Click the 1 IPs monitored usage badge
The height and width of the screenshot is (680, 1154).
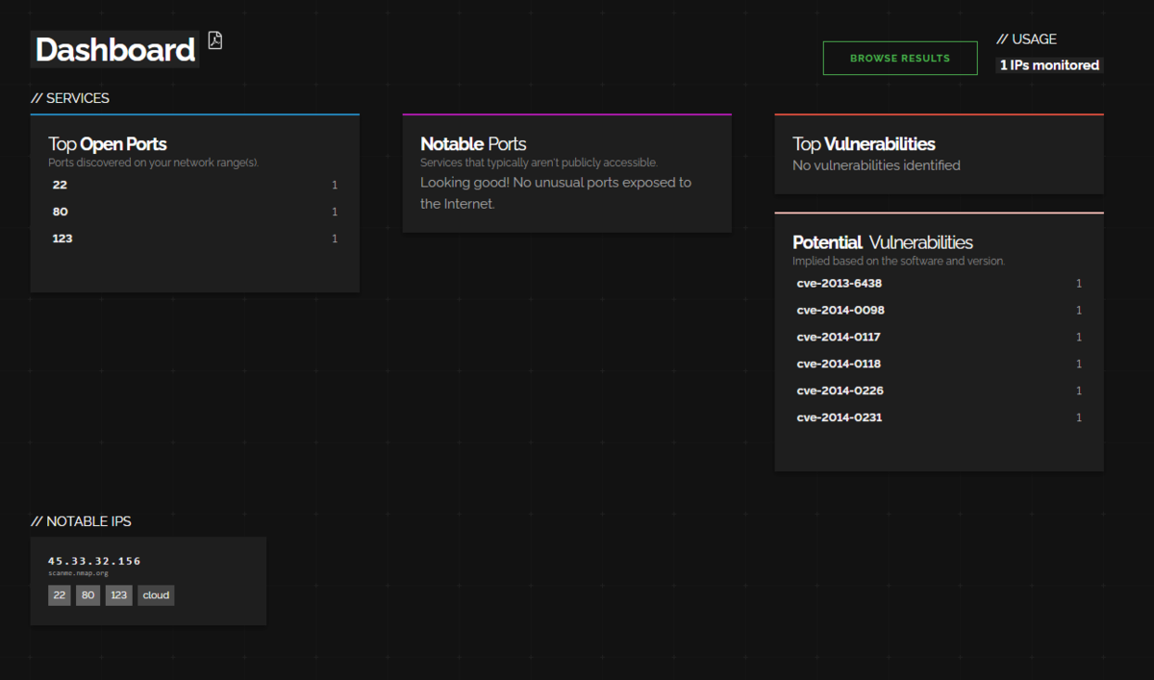[1049, 65]
